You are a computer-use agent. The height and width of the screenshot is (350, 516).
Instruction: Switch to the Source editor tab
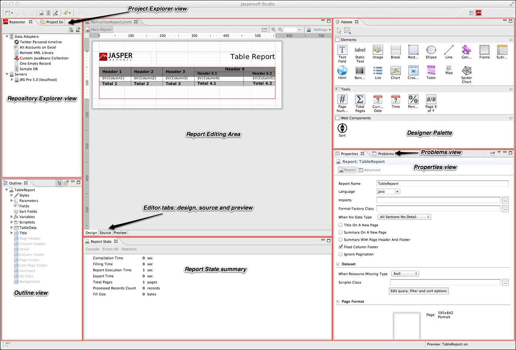click(x=105, y=233)
